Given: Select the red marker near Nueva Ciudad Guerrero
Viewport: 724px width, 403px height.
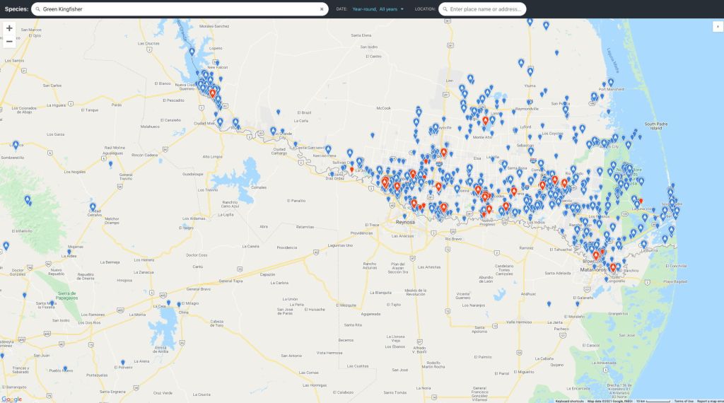Looking at the screenshot, I should [x=212, y=93].
